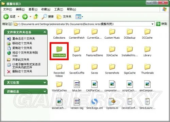Select the scriptCach... file
170x122 pixels.
(130, 86)
